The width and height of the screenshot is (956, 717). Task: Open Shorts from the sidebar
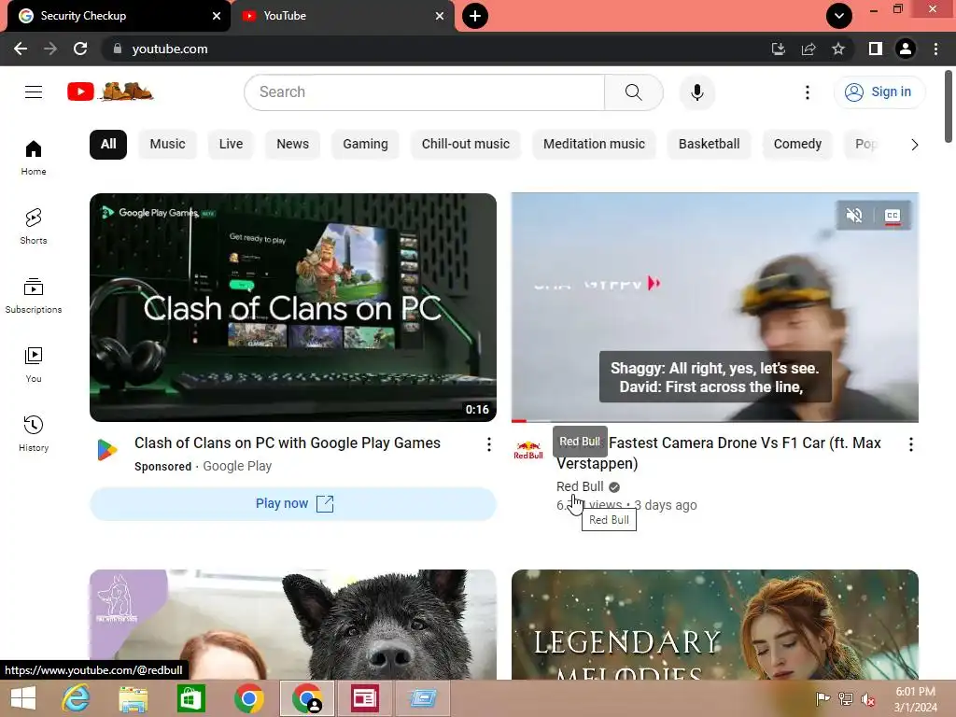(x=34, y=226)
